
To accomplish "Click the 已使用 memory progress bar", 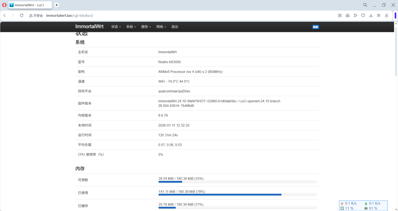I will (x=237, y=194).
